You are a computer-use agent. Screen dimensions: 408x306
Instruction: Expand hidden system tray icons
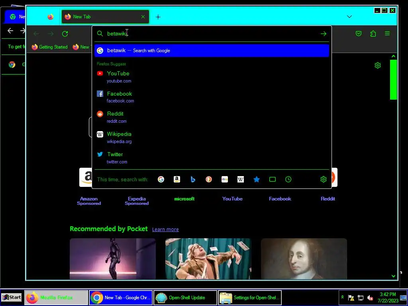[342, 297]
